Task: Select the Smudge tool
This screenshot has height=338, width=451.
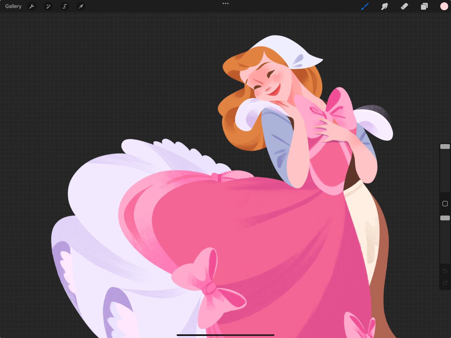Action: [x=384, y=6]
